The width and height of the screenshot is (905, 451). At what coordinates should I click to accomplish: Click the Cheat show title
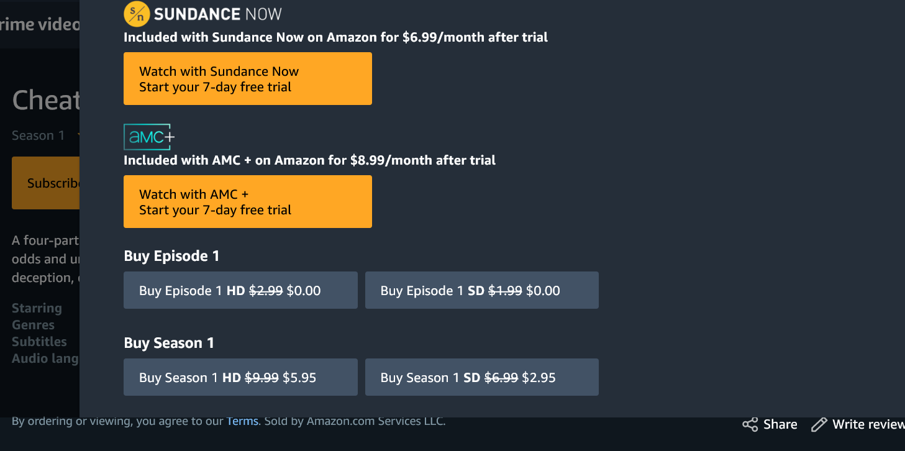tap(46, 101)
